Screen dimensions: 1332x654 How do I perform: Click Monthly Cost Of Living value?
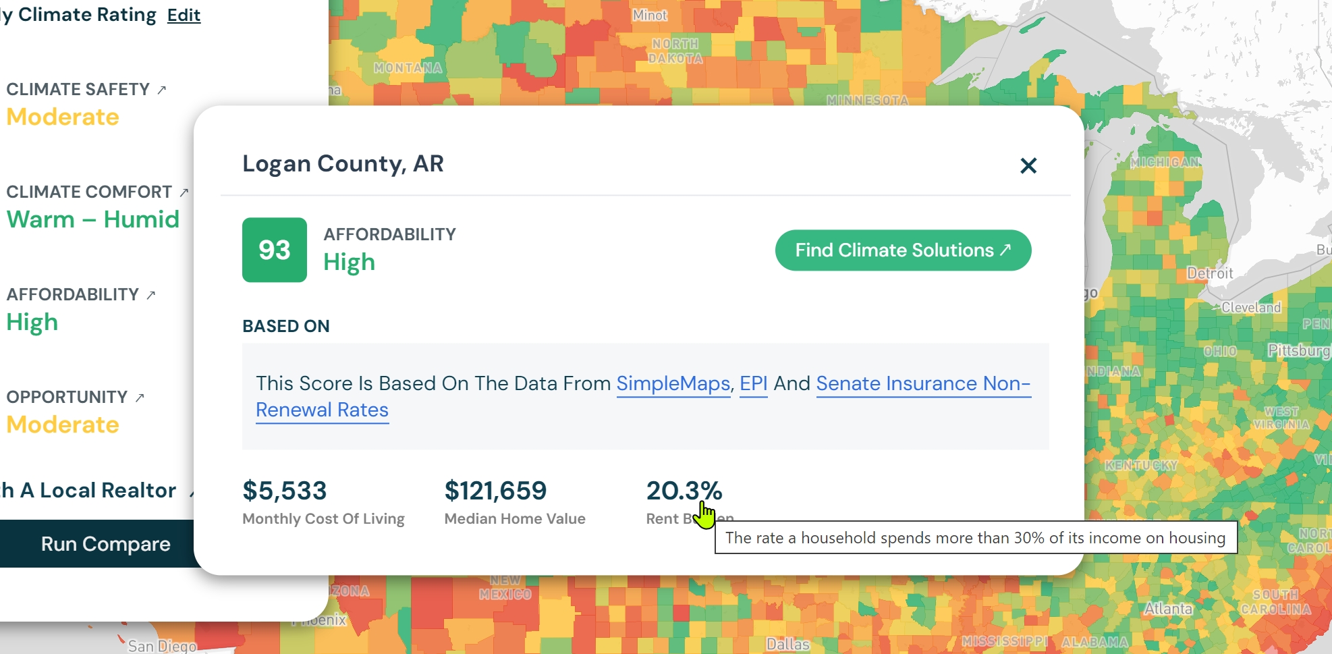point(284,491)
